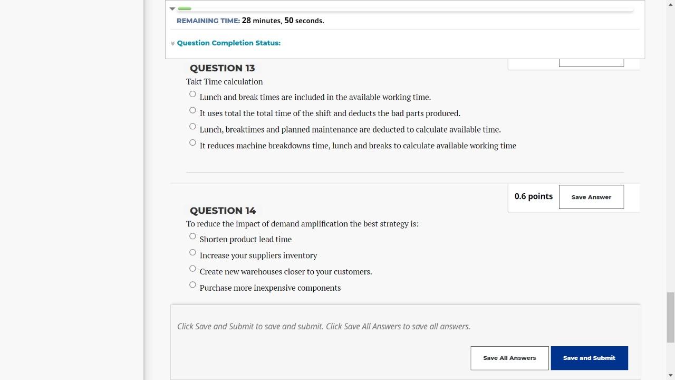Click the QUESTION 13 heading
Image resolution: width=675 pixels, height=380 pixels.
coord(222,68)
